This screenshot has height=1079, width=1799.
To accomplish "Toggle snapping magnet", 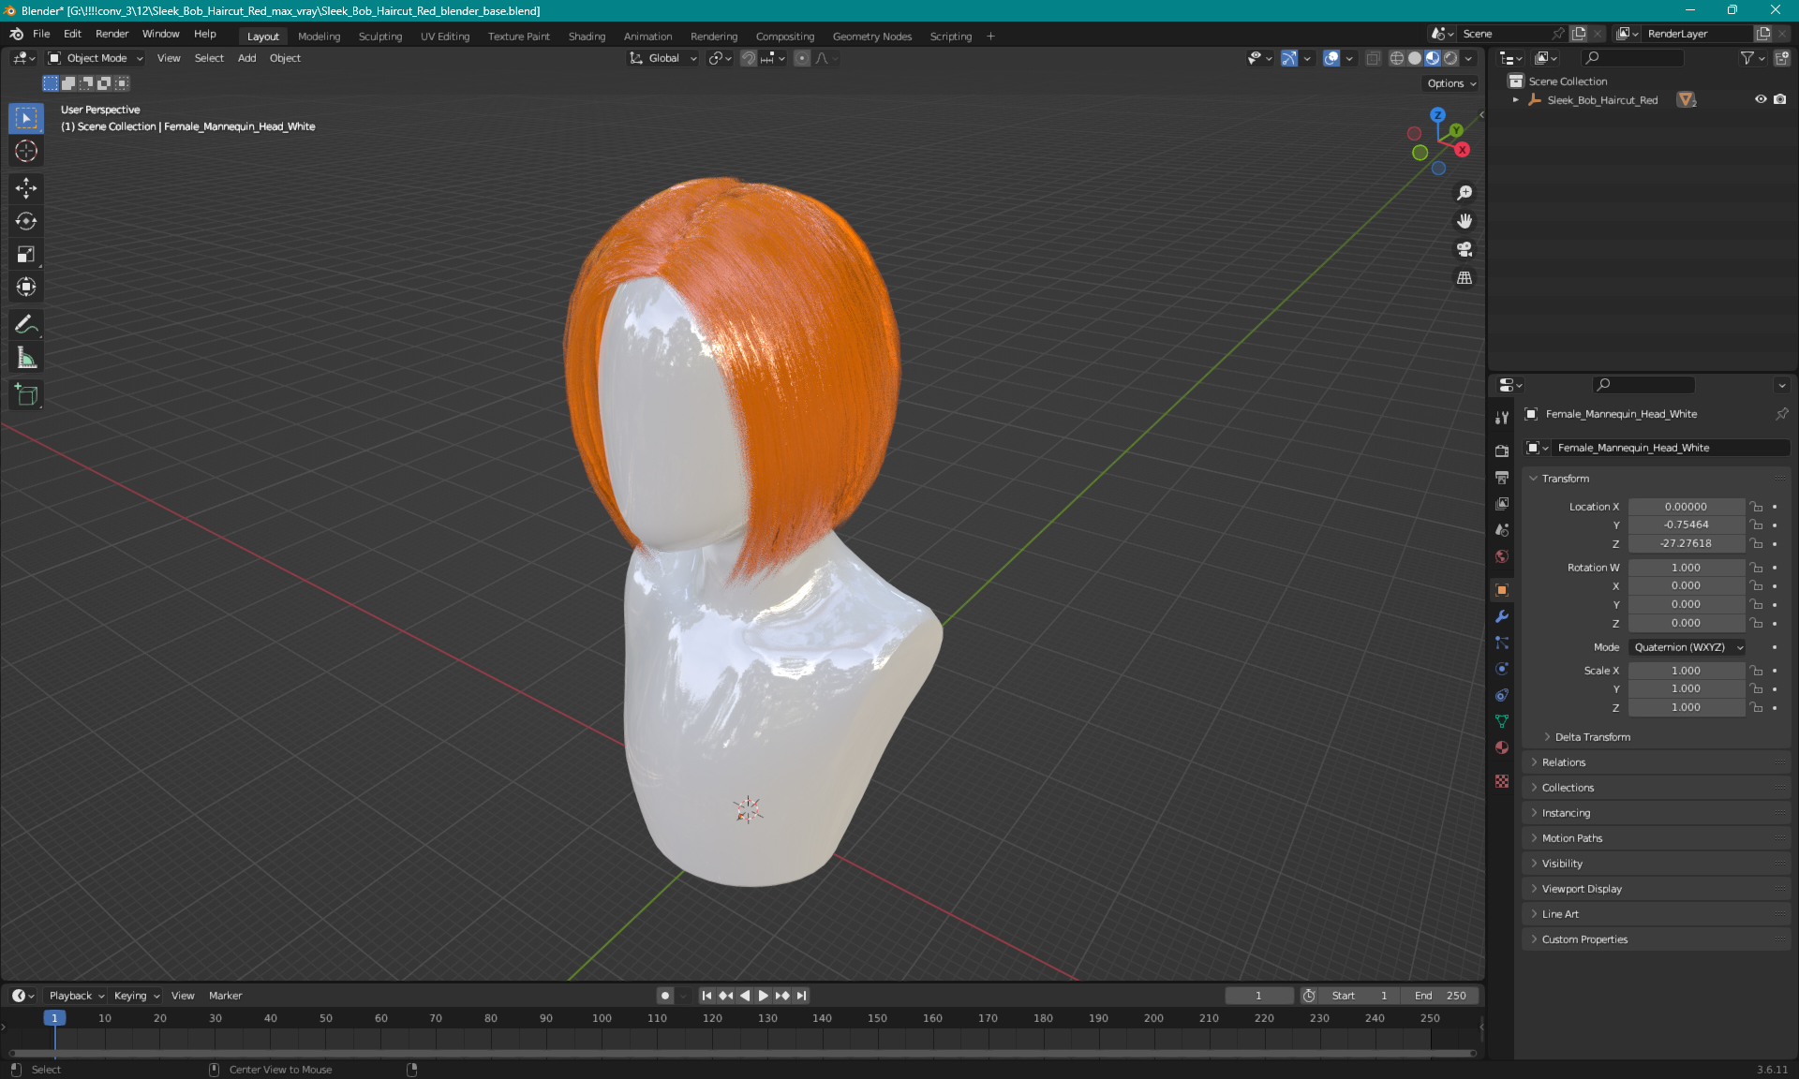I will coord(748,58).
